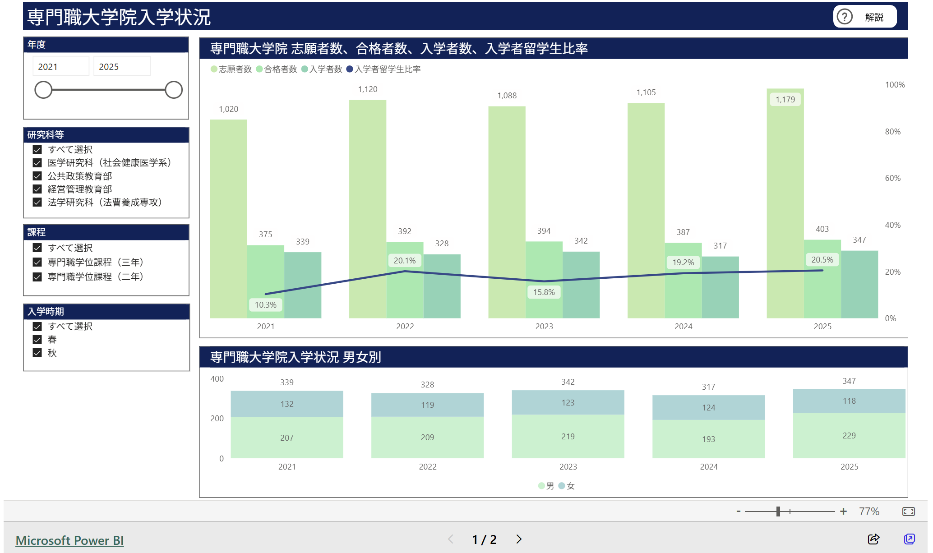
Task: Toggle 専門職学位課程（二年） checkbox
Action: coord(37,276)
